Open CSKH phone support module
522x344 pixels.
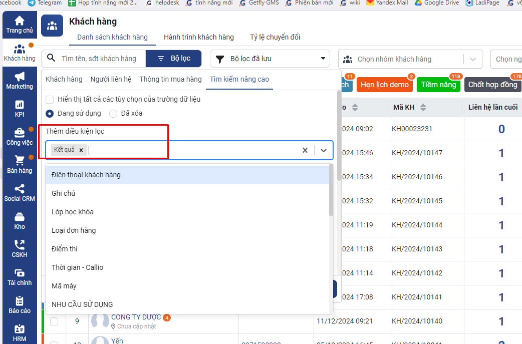point(19,248)
